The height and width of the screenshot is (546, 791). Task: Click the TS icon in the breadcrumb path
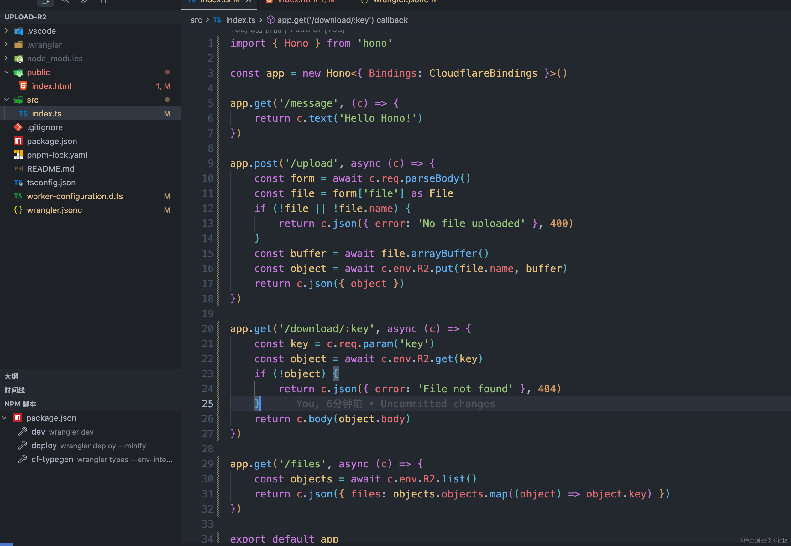pyautogui.click(x=217, y=20)
